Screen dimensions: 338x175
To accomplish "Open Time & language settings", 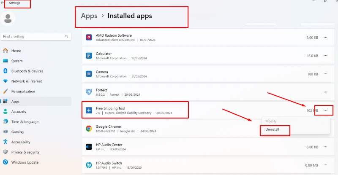I will click(25, 121).
